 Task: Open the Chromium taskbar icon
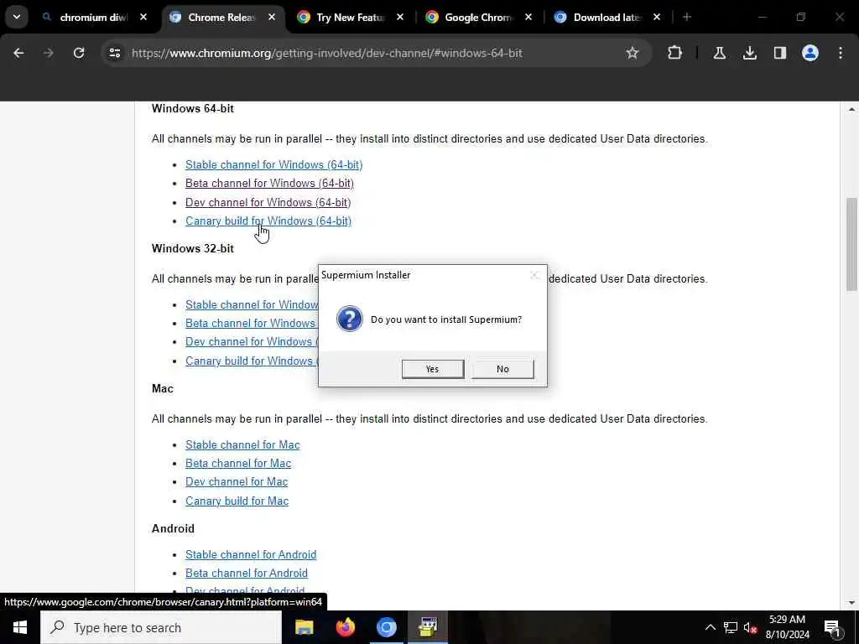coord(386,627)
